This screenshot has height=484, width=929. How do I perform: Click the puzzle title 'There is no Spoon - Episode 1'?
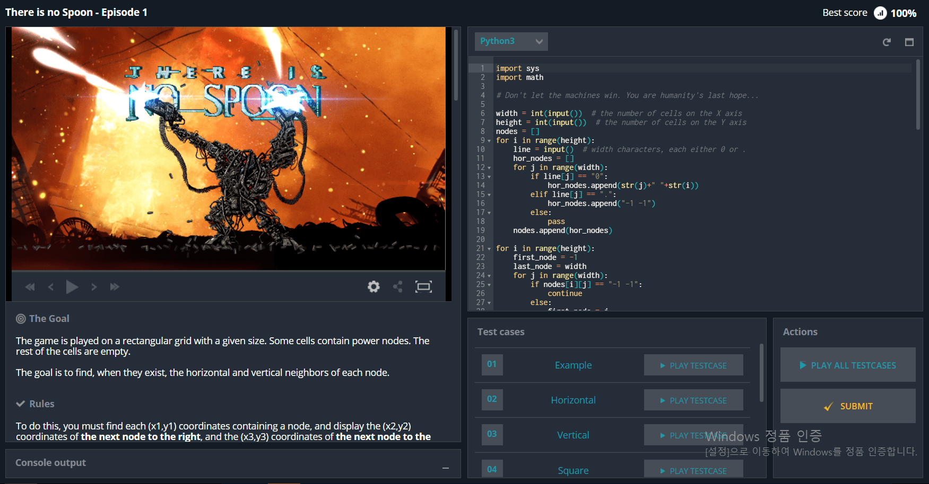(76, 12)
